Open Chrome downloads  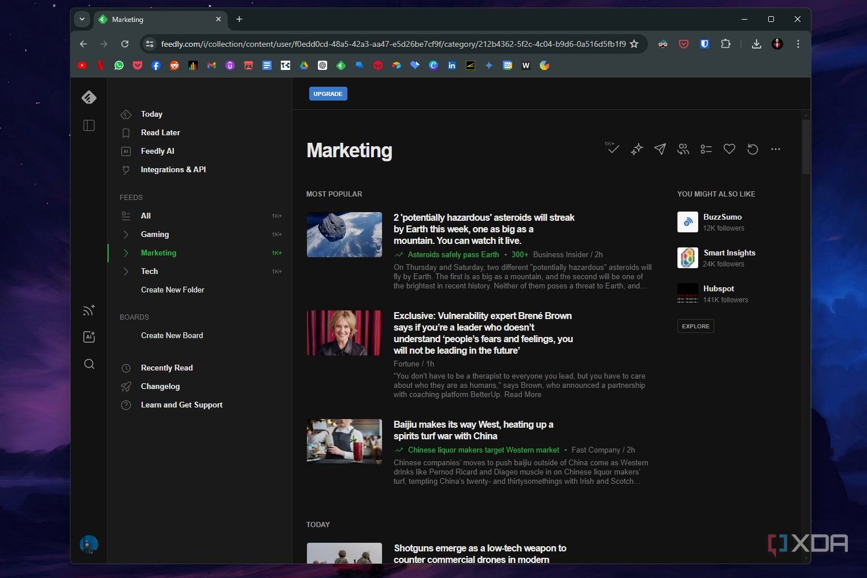[756, 44]
